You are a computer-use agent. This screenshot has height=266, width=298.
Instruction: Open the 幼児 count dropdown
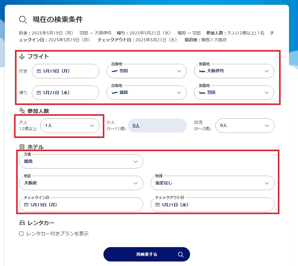[x=245, y=126]
